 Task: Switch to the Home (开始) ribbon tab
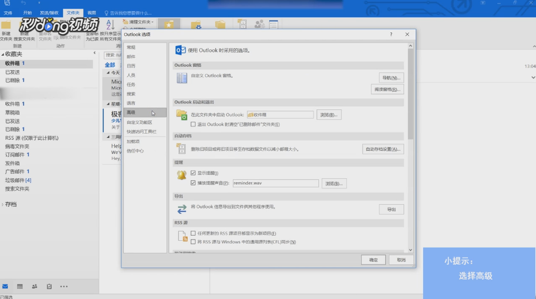27,13
